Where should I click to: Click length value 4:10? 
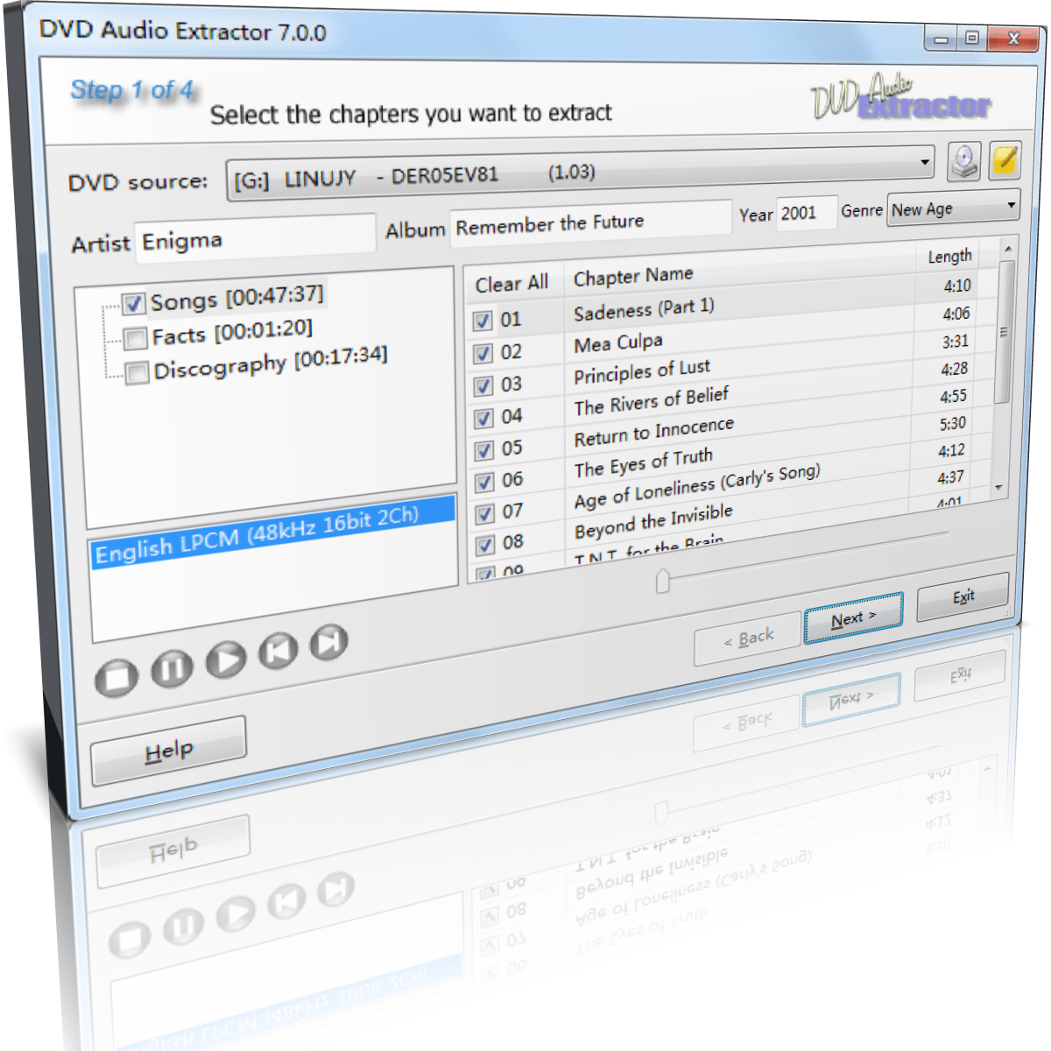957,286
